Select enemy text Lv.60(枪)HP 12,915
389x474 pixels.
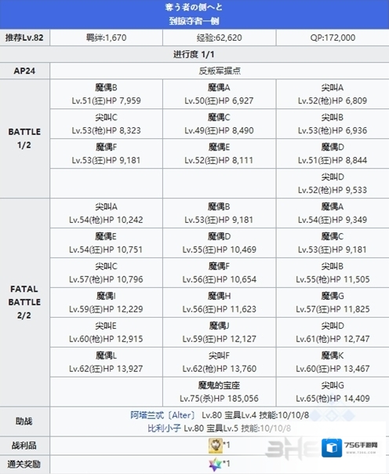106,339
